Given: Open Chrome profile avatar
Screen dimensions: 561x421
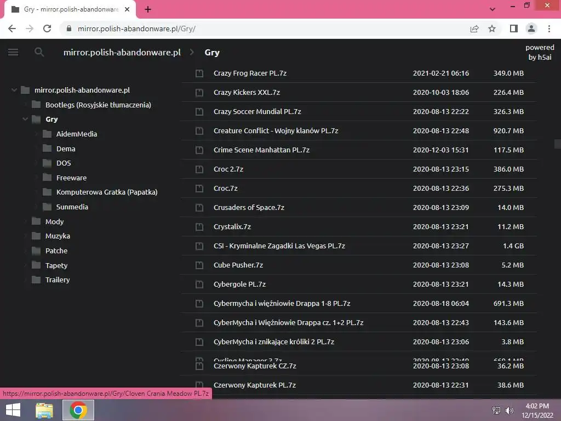Looking at the screenshot, I should pos(531,29).
